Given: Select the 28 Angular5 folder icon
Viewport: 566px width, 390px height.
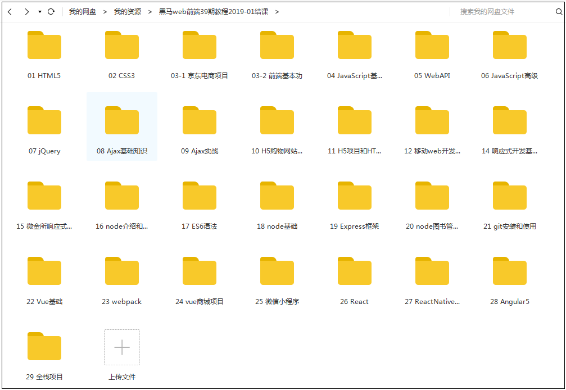Looking at the screenshot, I should 510,271.
